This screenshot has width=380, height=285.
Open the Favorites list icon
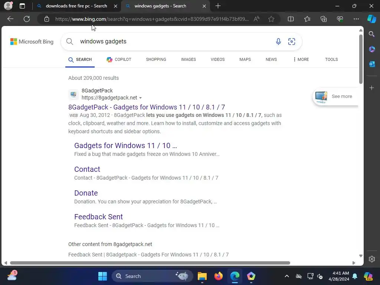click(x=307, y=19)
